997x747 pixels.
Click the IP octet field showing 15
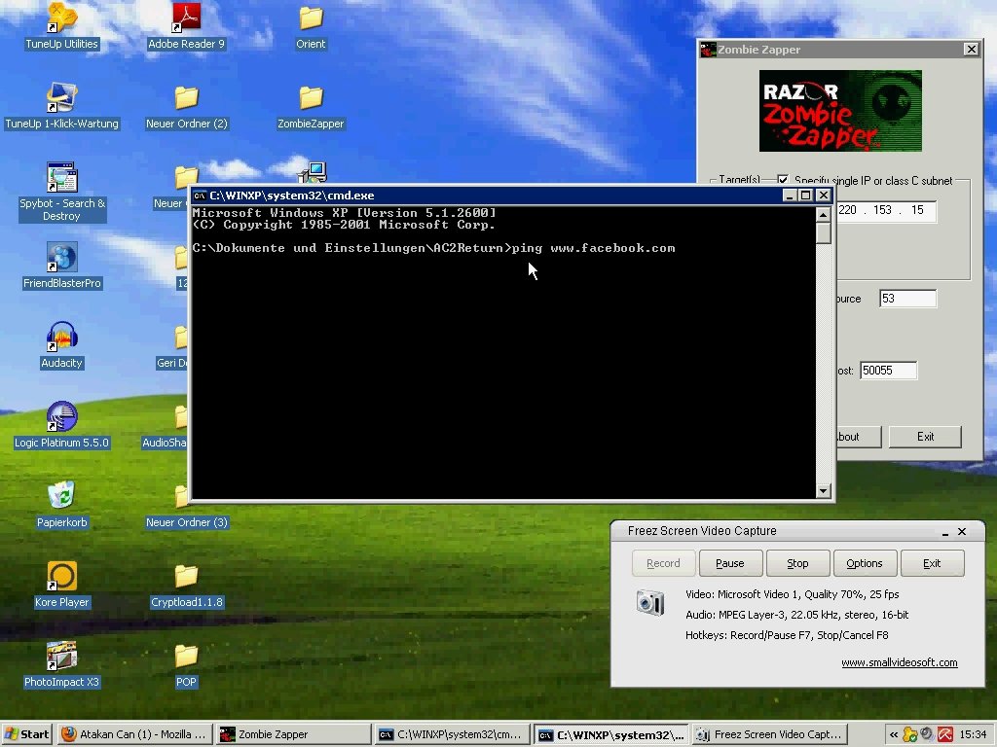(x=917, y=210)
